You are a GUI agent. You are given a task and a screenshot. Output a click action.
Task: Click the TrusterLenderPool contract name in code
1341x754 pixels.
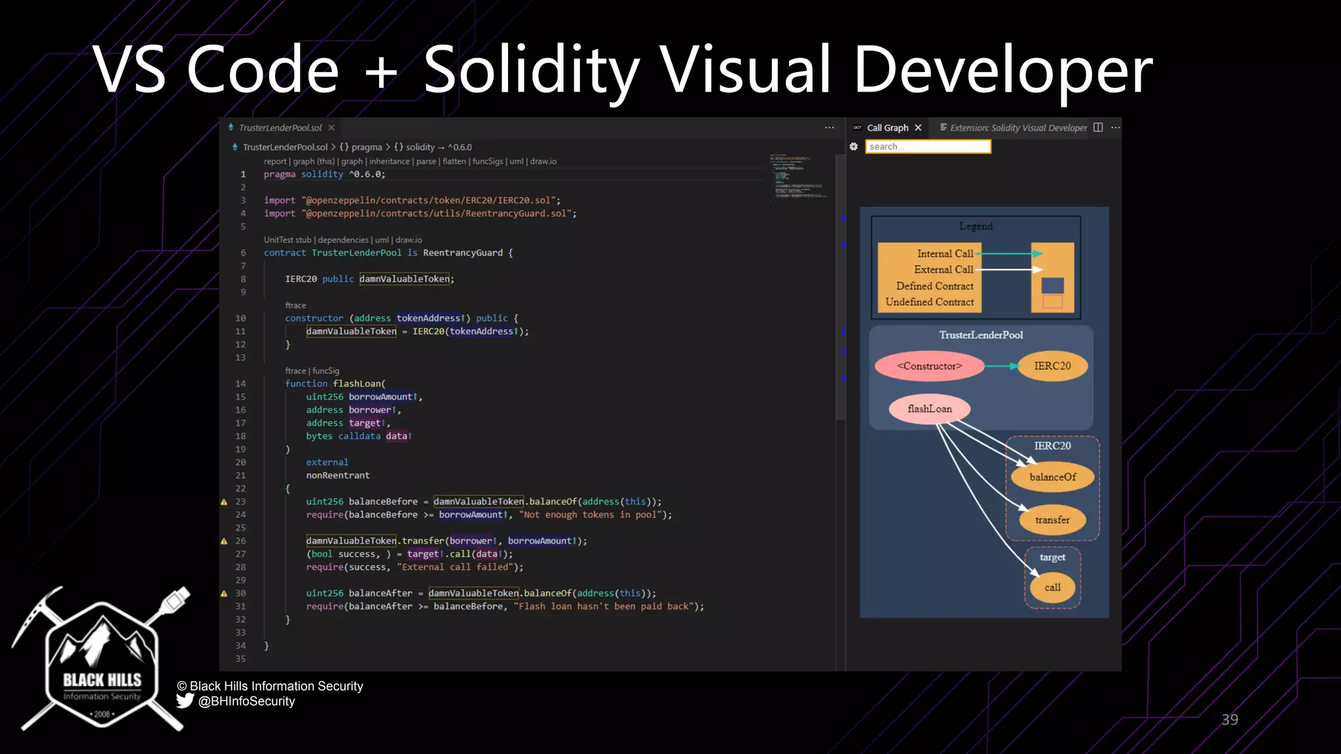[x=356, y=253]
